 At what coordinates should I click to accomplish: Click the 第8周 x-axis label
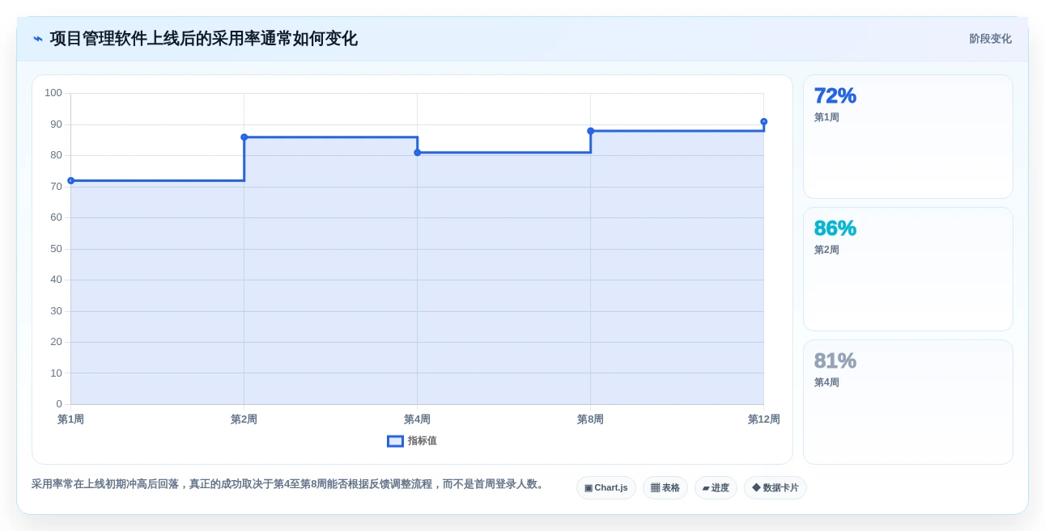[591, 419]
